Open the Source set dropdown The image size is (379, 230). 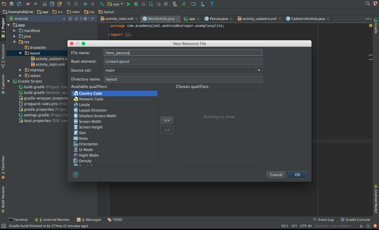click(259, 70)
